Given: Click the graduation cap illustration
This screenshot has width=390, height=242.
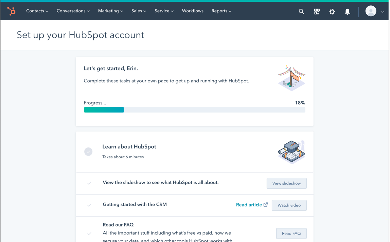Looking at the screenshot, I should pyautogui.click(x=291, y=152).
